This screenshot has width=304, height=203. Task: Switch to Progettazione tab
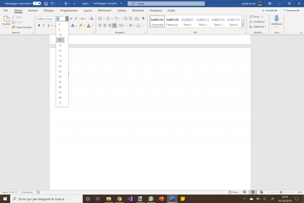pyautogui.click(x=69, y=10)
